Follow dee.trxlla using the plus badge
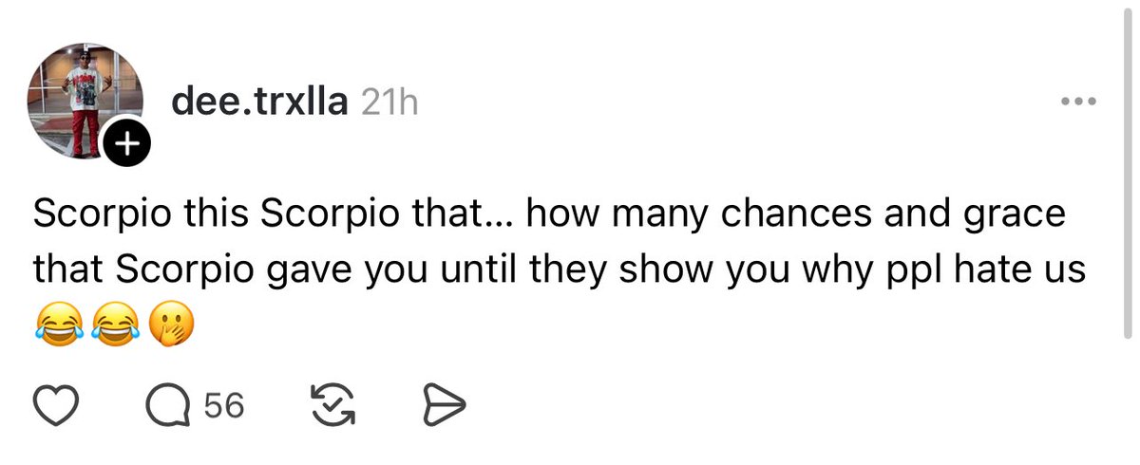 [x=125, y=147]
